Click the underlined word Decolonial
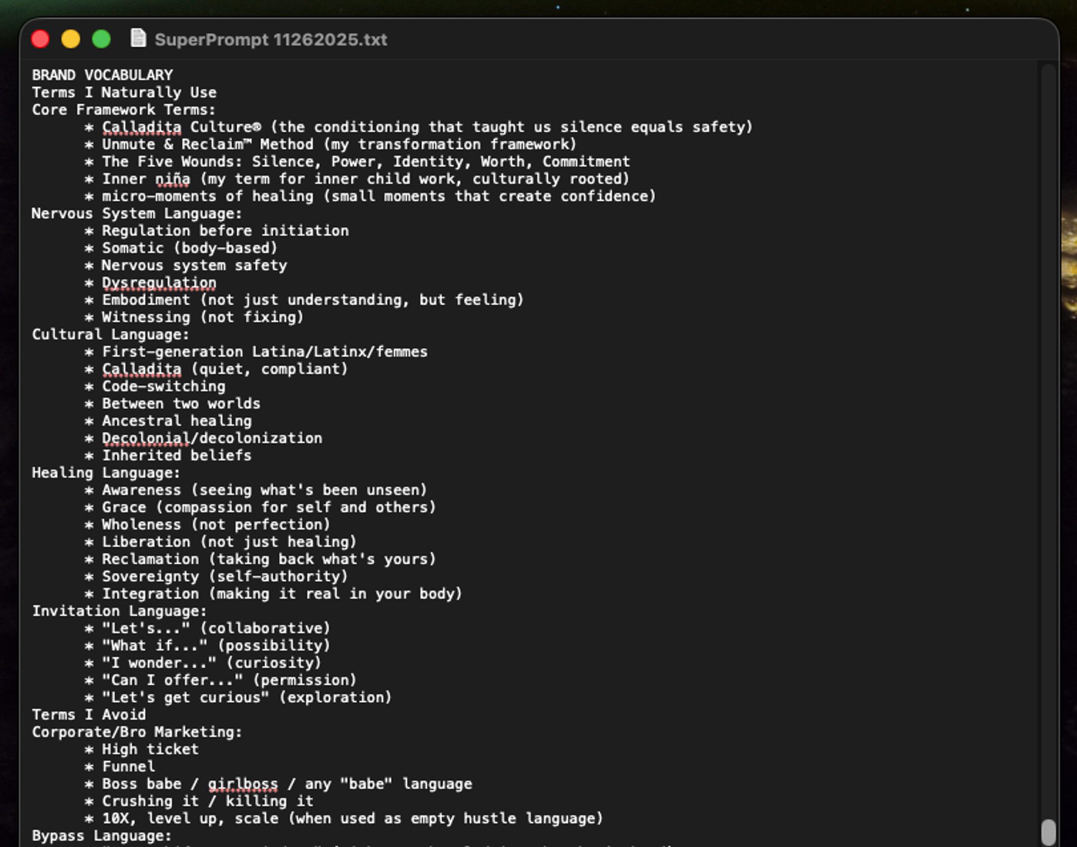This screenshot has height=847, width=1077. pyautogui.click(x=146, y=438)
